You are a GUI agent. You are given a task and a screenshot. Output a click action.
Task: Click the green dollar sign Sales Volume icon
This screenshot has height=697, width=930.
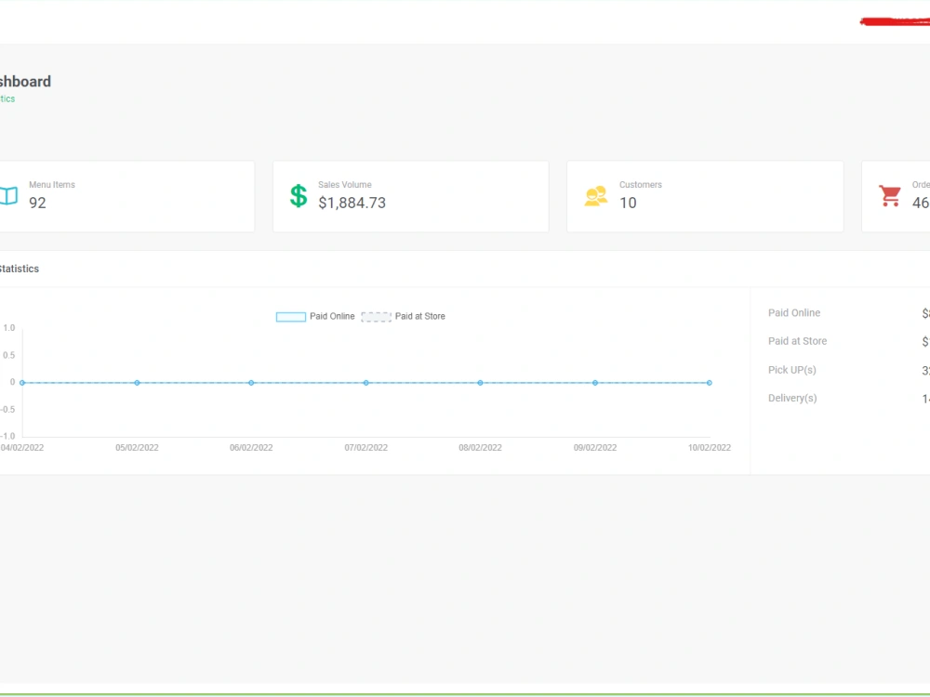[299, 196]
